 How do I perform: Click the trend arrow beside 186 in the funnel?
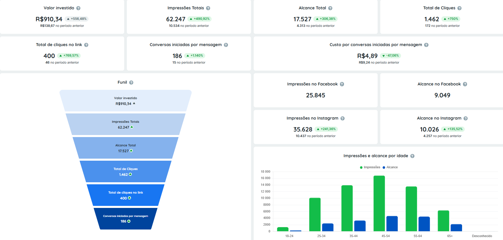coord(129,221)
